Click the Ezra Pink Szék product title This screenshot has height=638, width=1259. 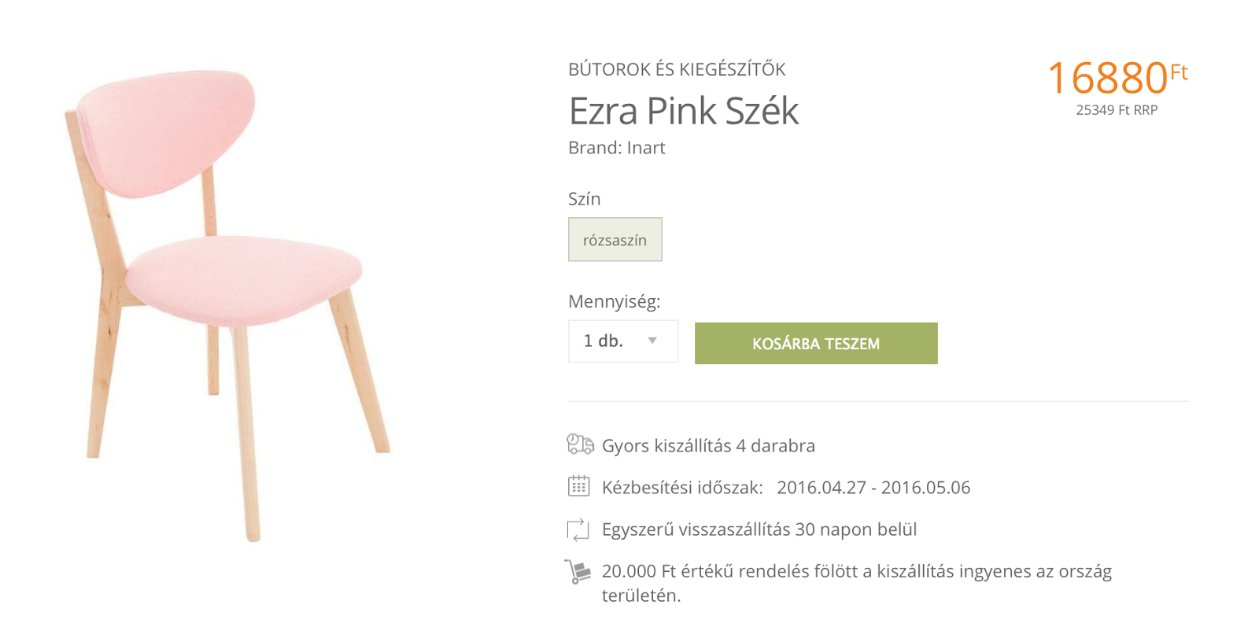click(683, 111)
